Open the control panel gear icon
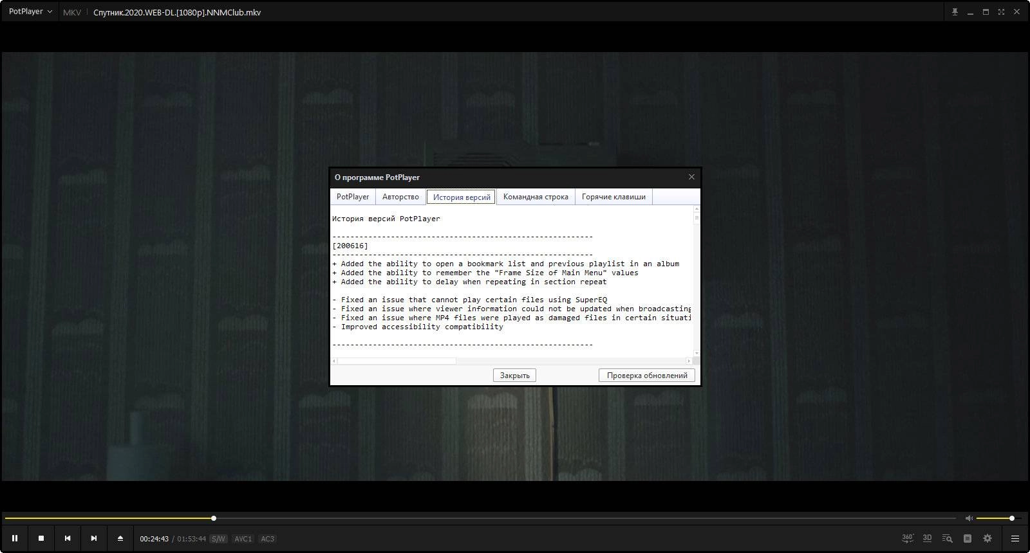This screenshot has width=1030, height=553. coord(988,538)
